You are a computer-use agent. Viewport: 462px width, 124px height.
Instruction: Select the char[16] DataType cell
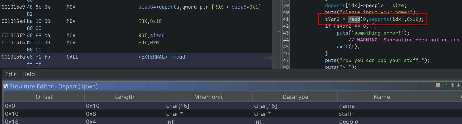(x=266, y=106)
